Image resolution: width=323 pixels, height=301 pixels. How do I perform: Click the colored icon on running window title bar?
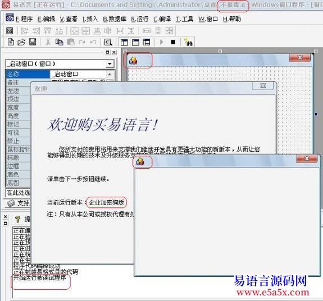(140, 161)
